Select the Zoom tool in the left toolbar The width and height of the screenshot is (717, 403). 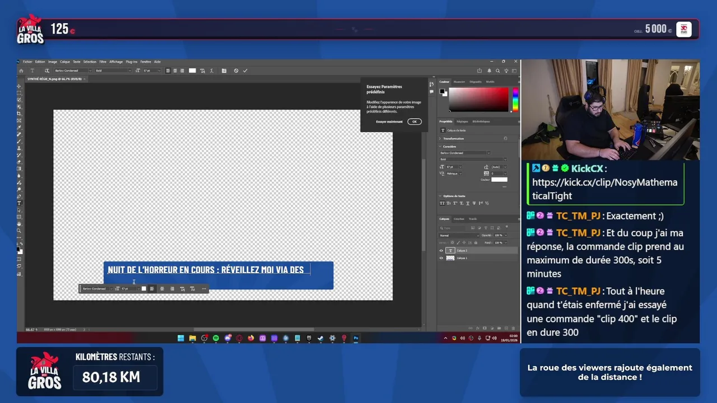[x=20, y=231]
